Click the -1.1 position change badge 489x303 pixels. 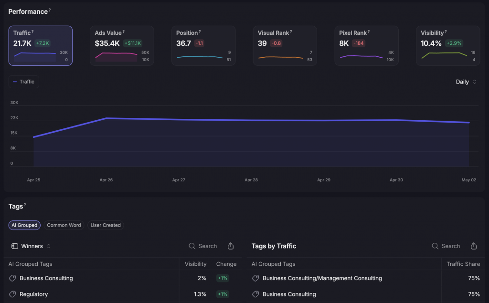[199, 43]
